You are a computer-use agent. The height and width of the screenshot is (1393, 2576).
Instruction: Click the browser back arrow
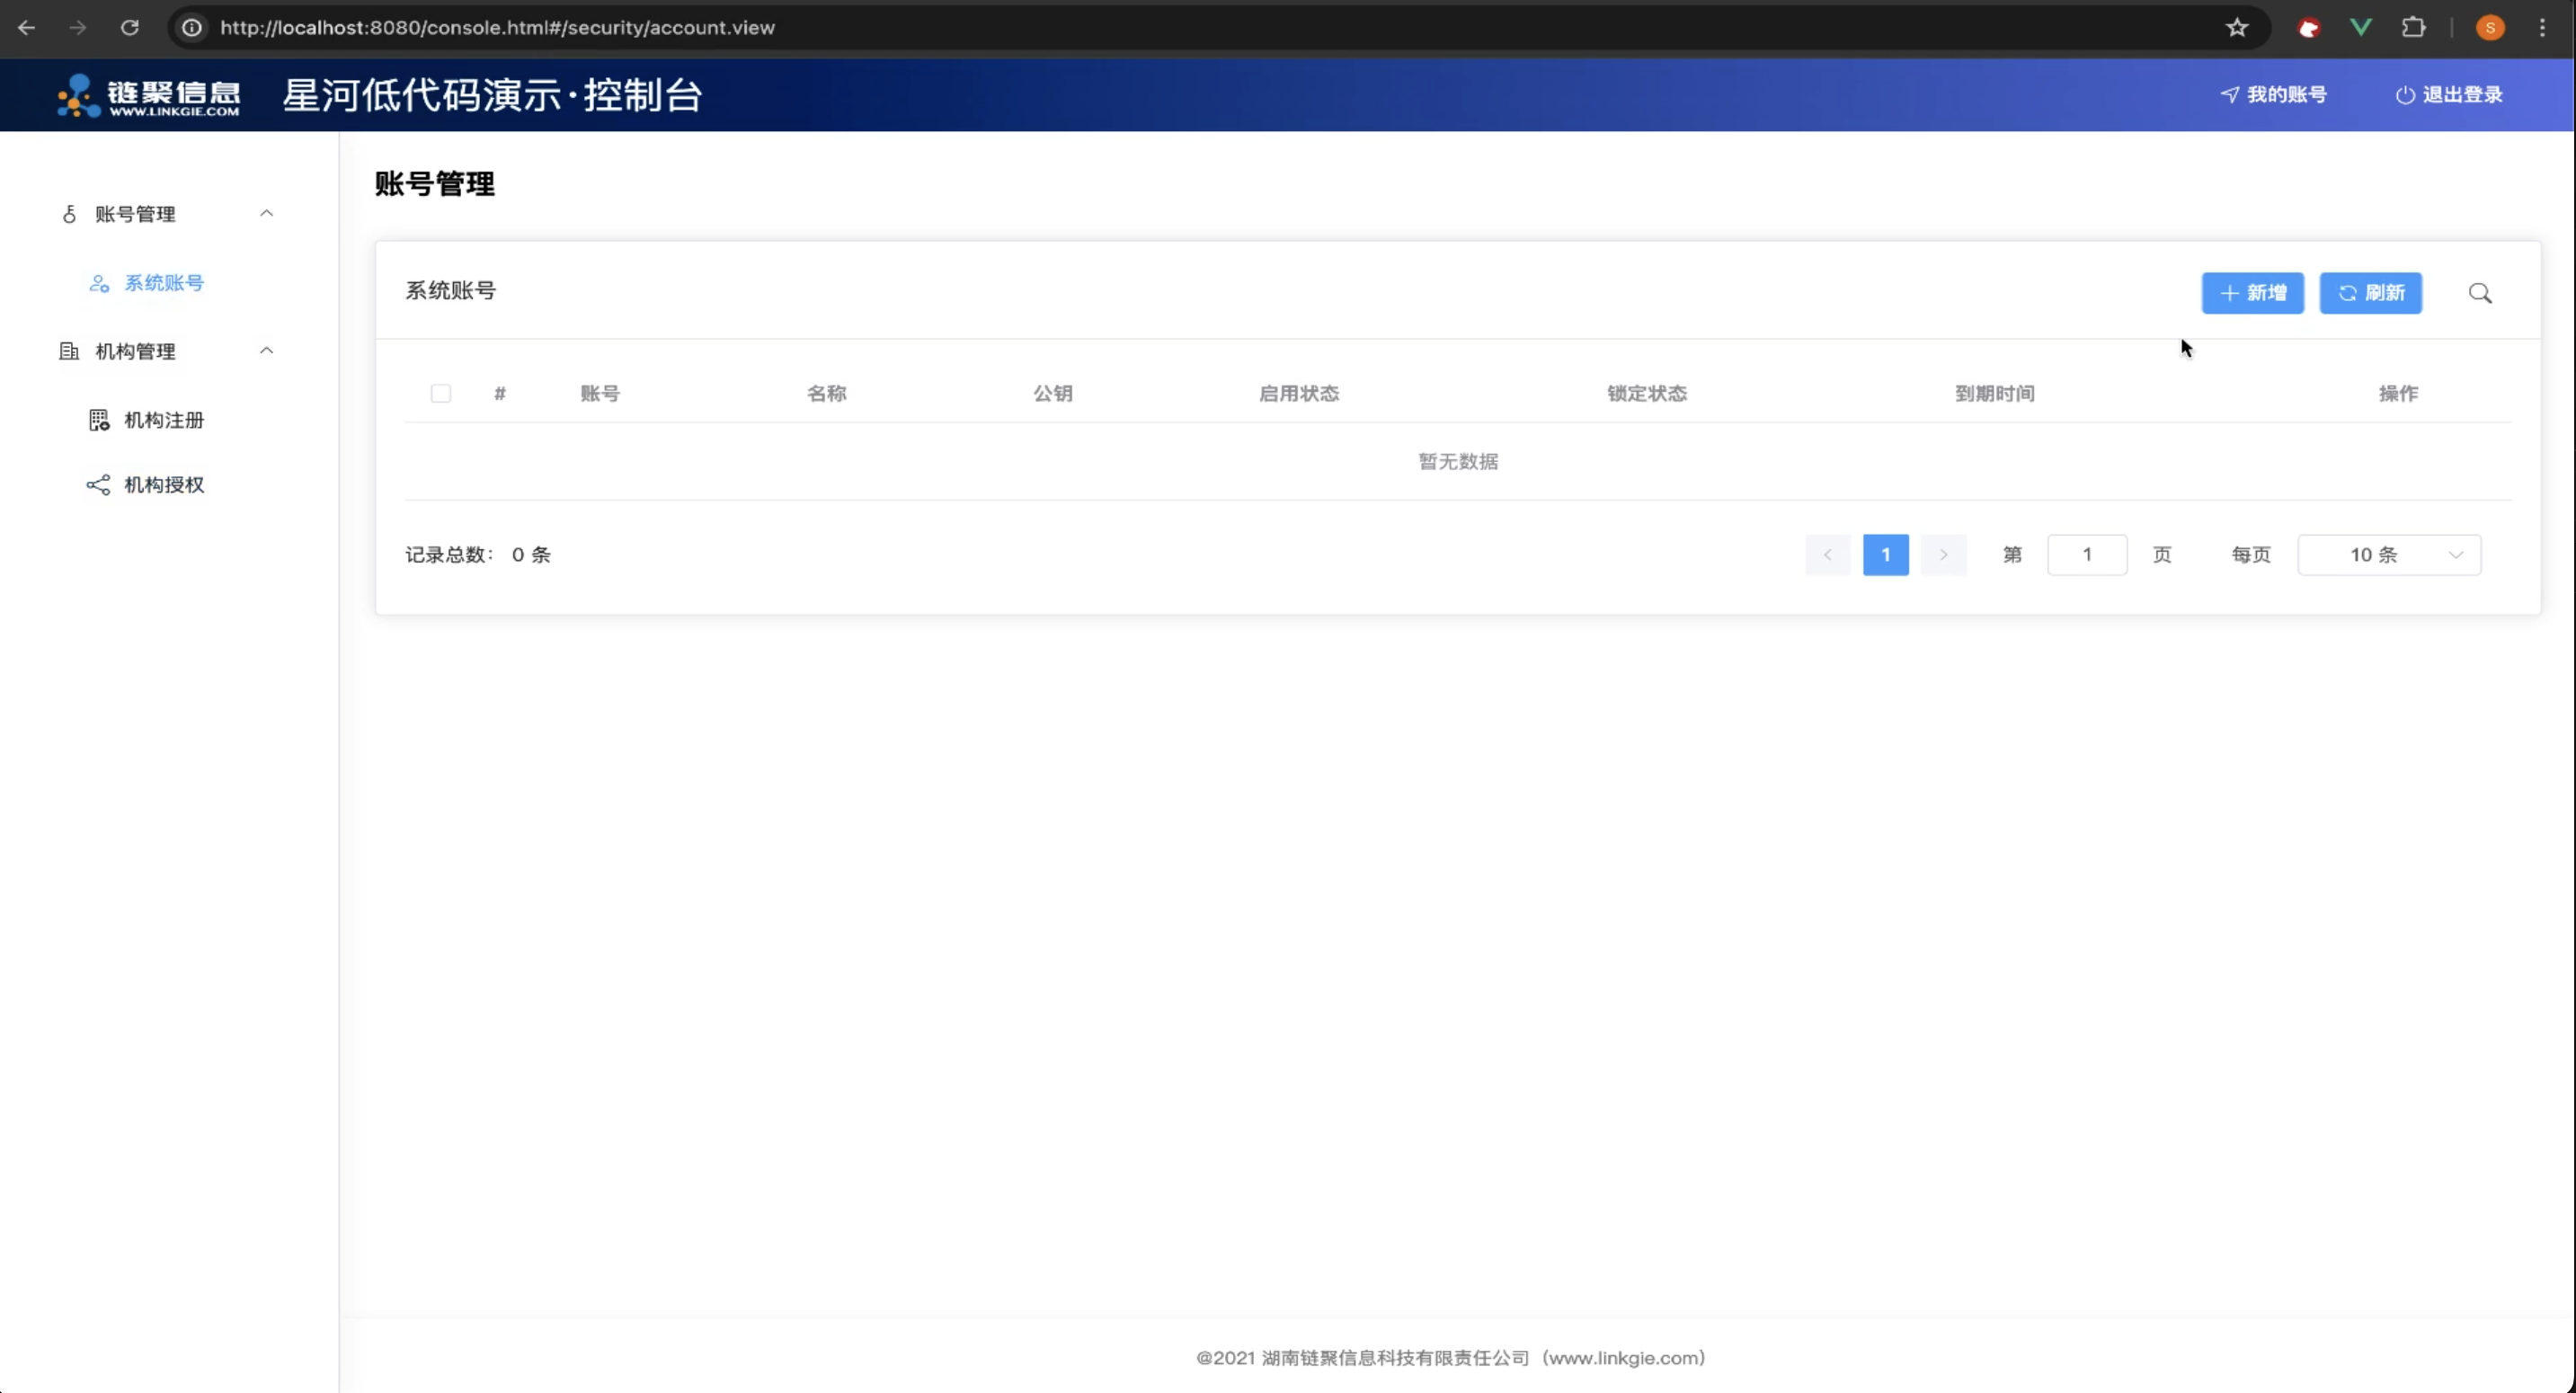(27, 27)
